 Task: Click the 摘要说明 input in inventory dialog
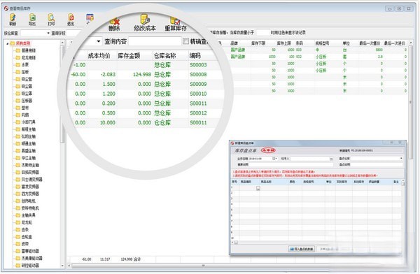pyautogui.click(x=290, y=164)
